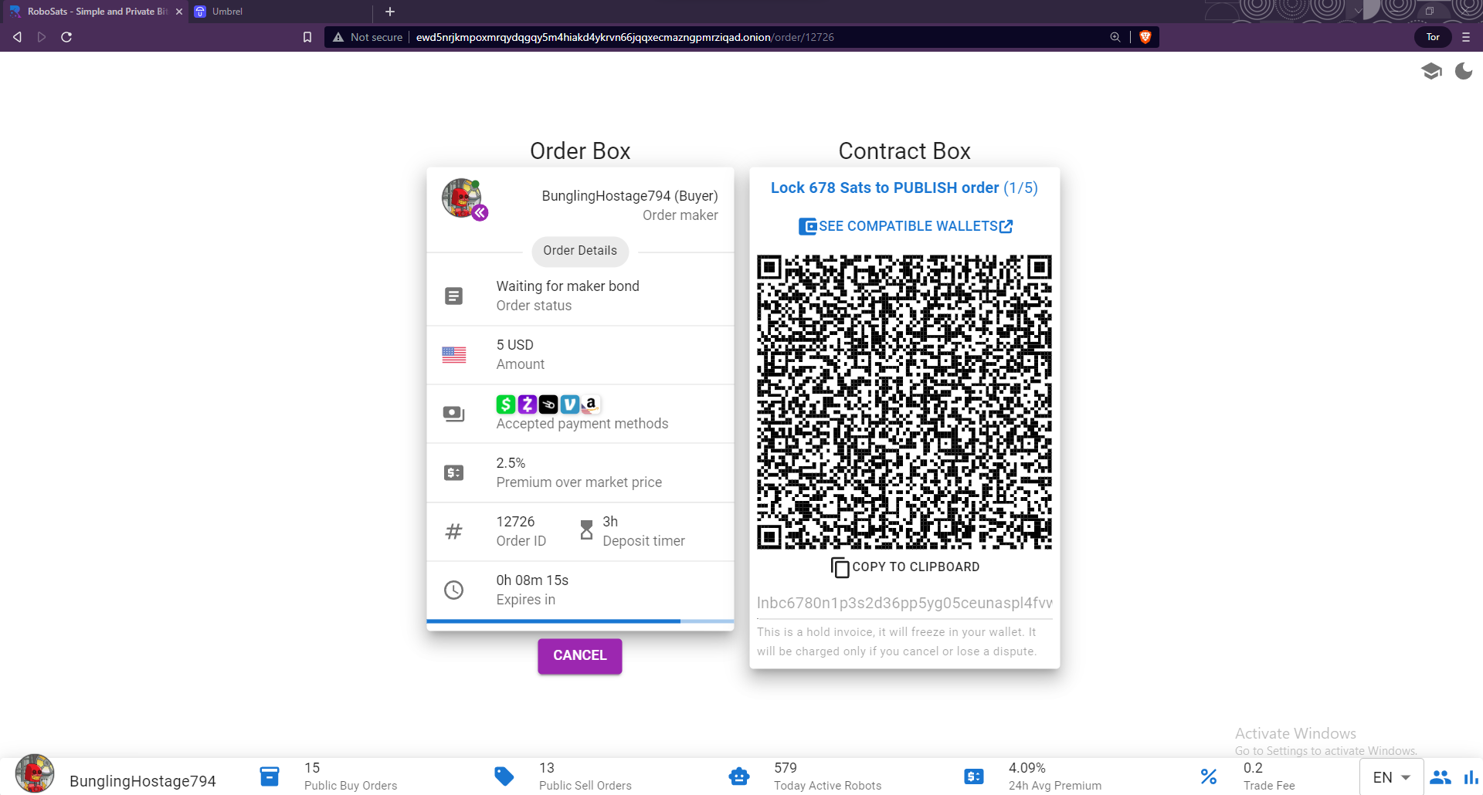Toggle dark mode moon icon

pos(1463,72)
